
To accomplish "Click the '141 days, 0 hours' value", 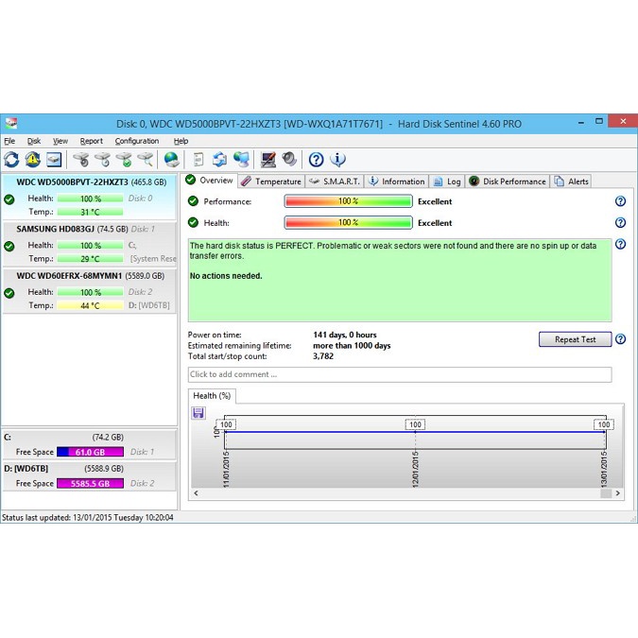I will tap(345, 335).
